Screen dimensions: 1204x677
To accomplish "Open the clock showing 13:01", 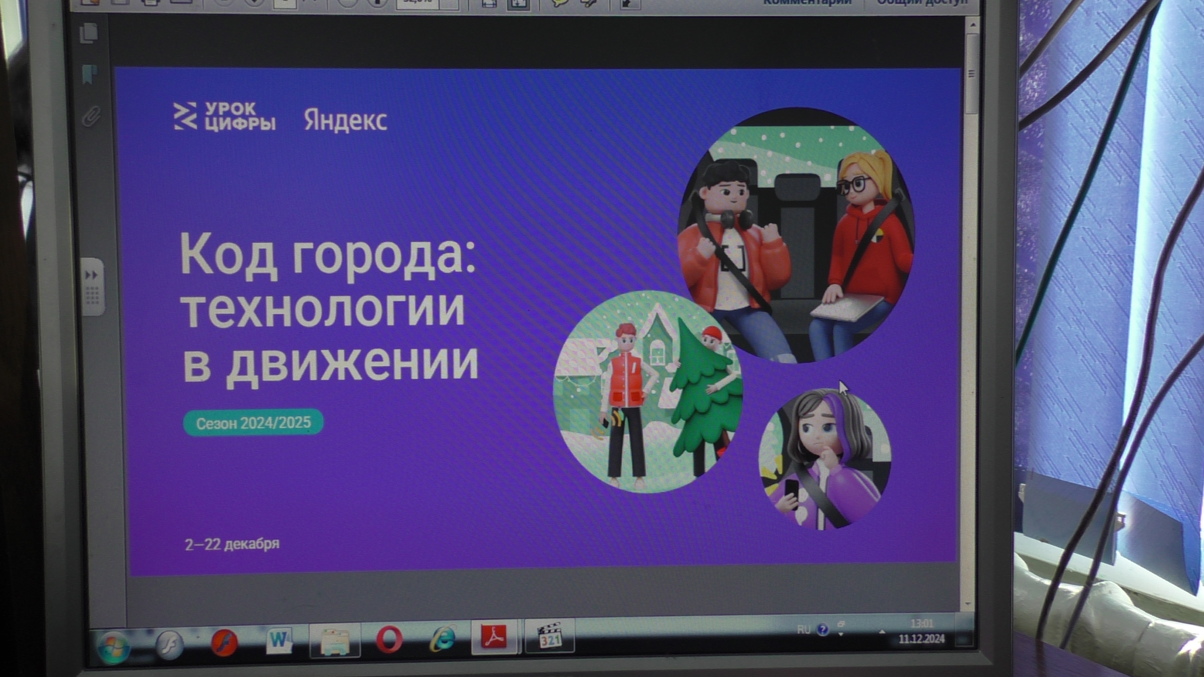I will pyautogui.click(x=922, y=631).
